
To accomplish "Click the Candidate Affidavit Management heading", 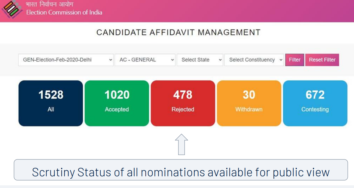I will click(x=179, y=32).
